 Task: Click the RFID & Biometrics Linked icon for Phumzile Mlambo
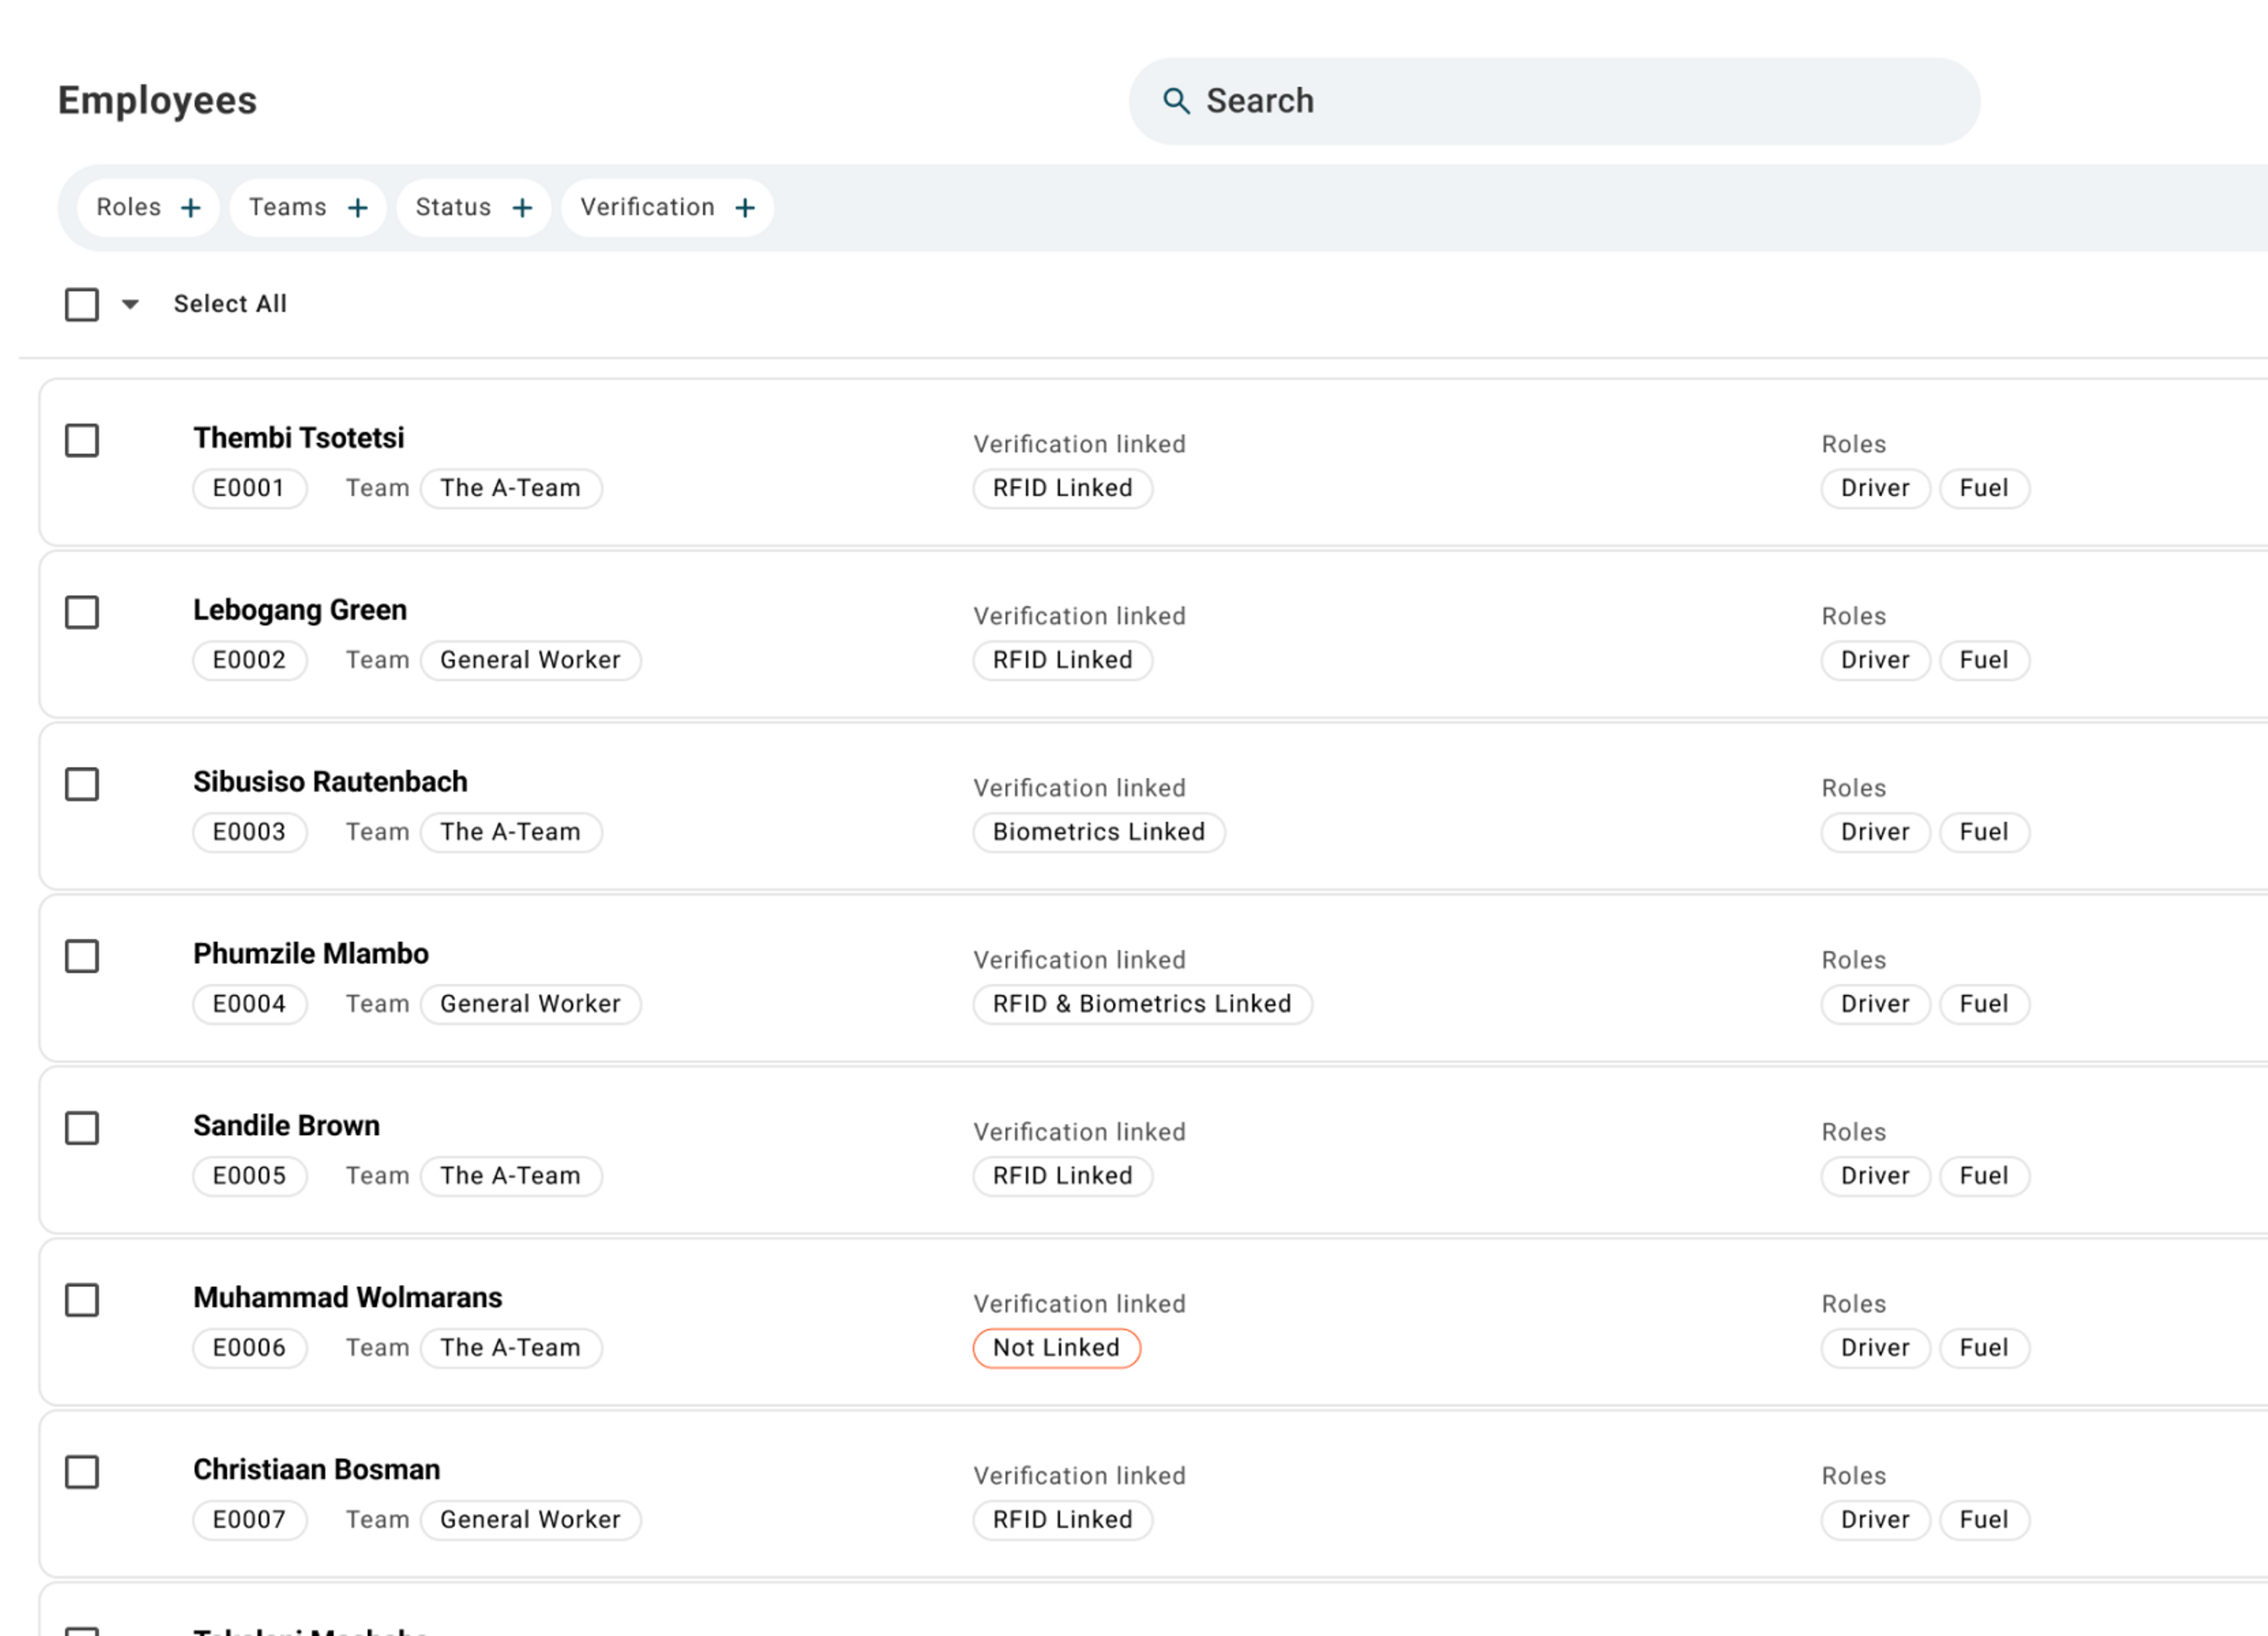(1141, 1002)
